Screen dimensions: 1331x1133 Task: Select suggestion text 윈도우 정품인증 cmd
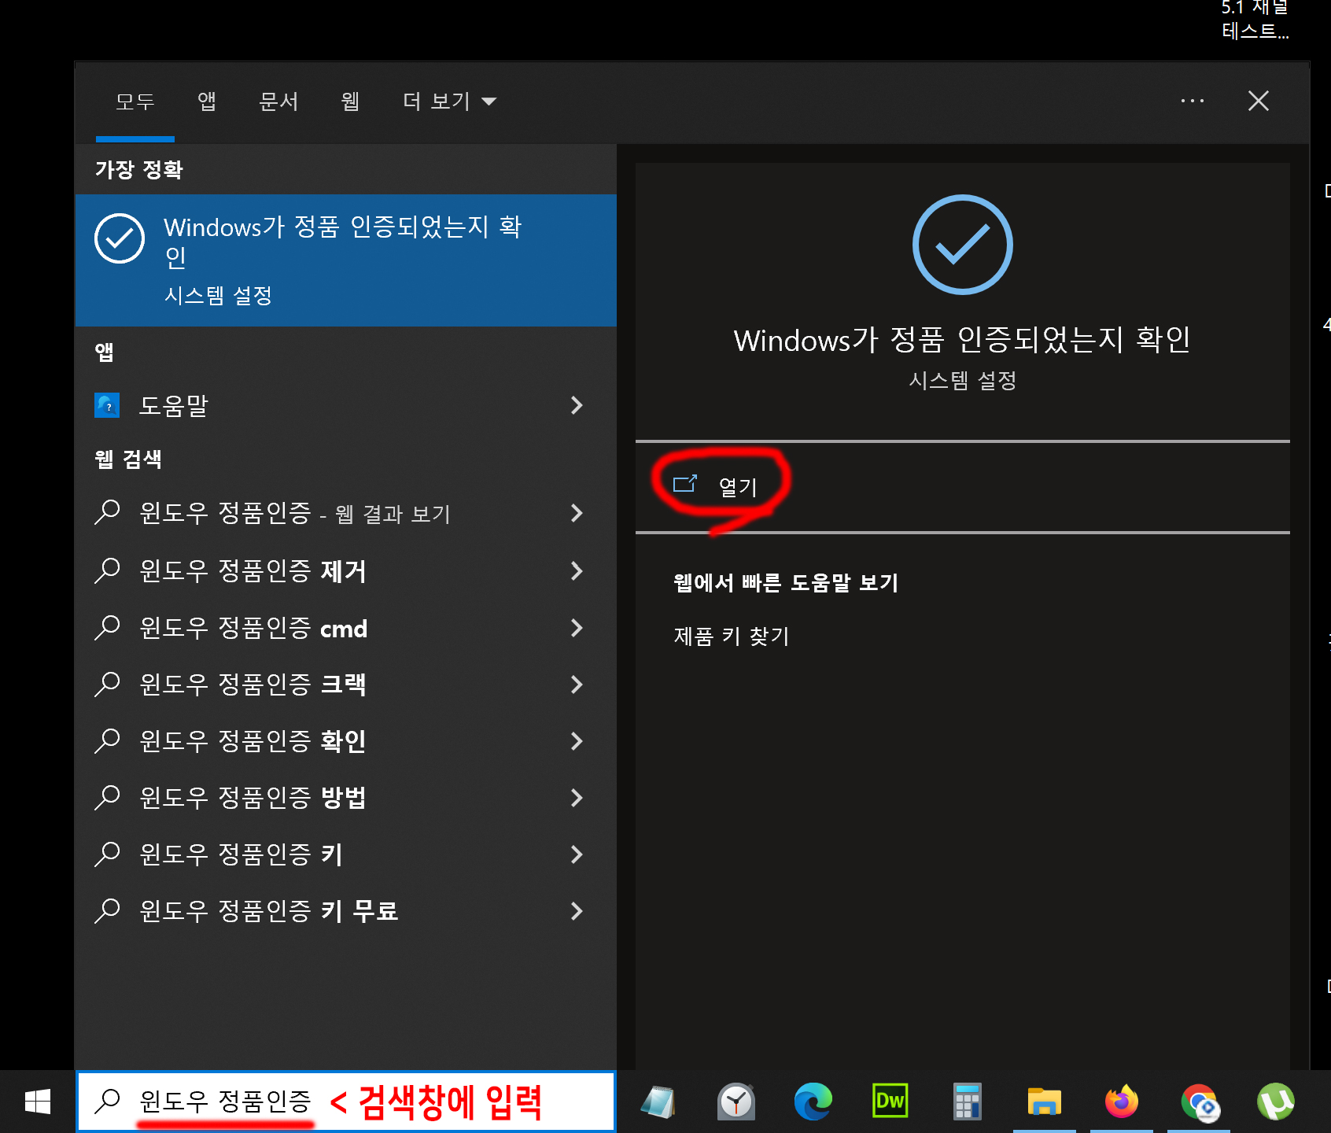pos(253,628)
